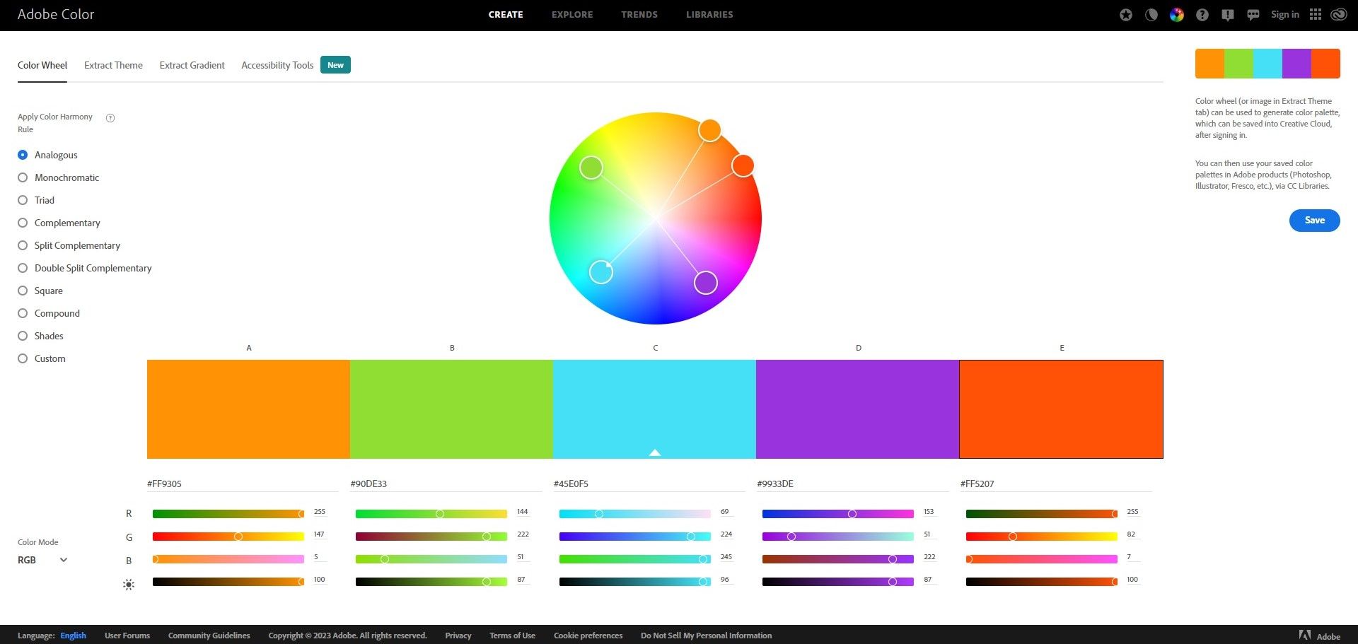Image resolution: width=1358 pixels, height=644 pixels.
Task: Click the #FF9305 hex input field
Action: point(243,484)
